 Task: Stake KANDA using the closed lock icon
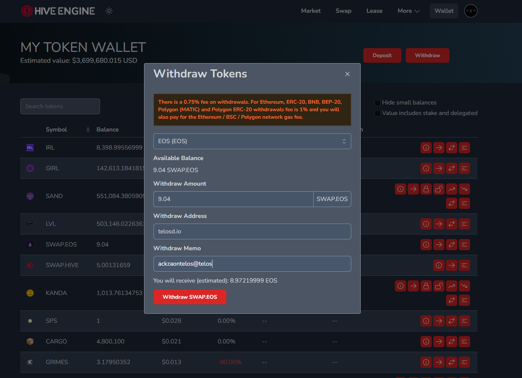pyautogui.click(x=426, y=286)
